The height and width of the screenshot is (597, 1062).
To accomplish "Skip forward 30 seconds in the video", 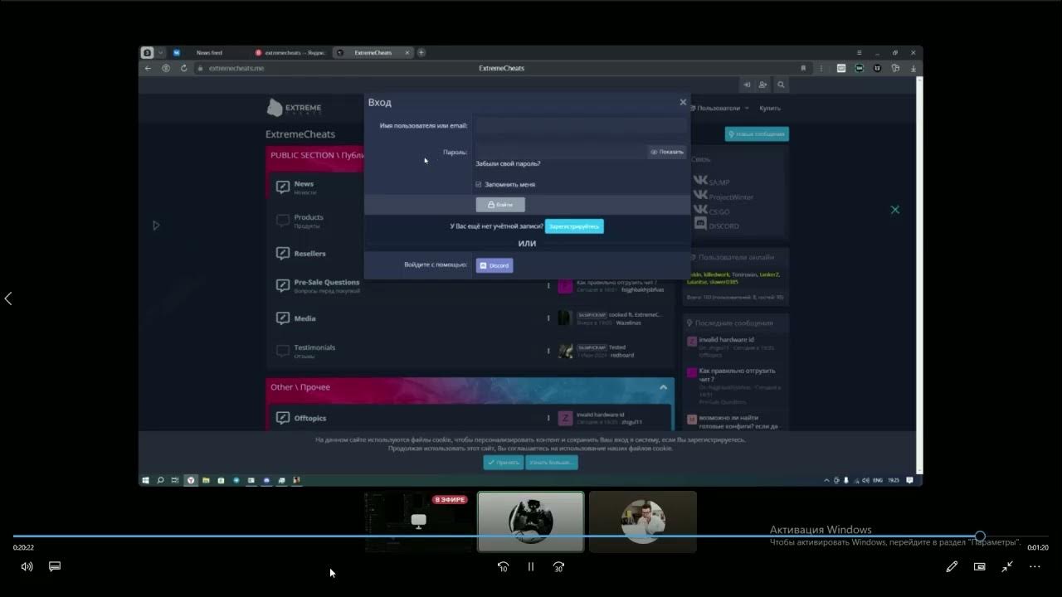I will [x=558, y=566].
